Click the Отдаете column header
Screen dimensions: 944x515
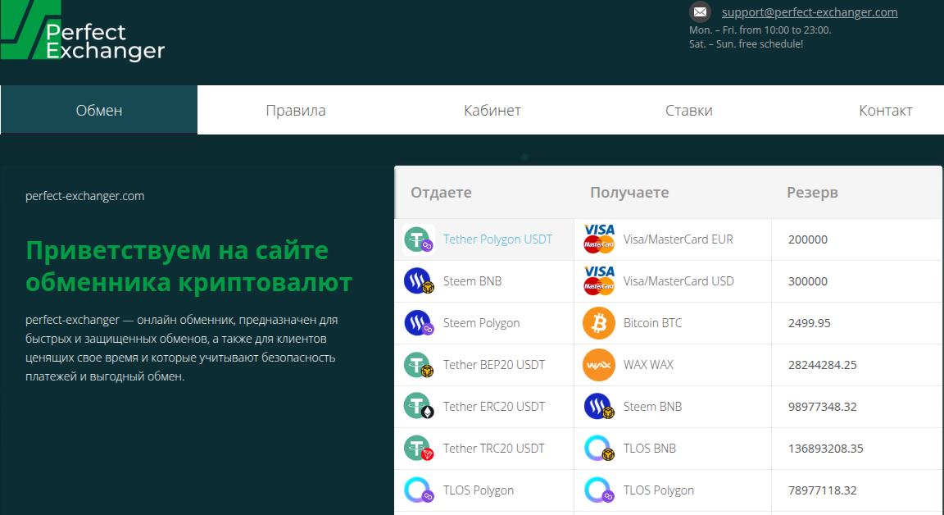tap(441, 193)
